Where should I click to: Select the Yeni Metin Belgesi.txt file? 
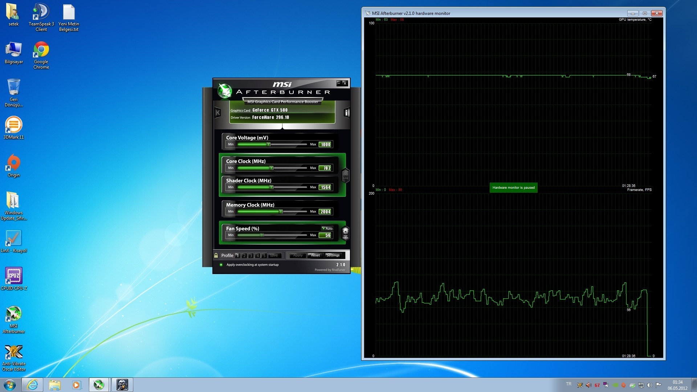pos(69,17)
